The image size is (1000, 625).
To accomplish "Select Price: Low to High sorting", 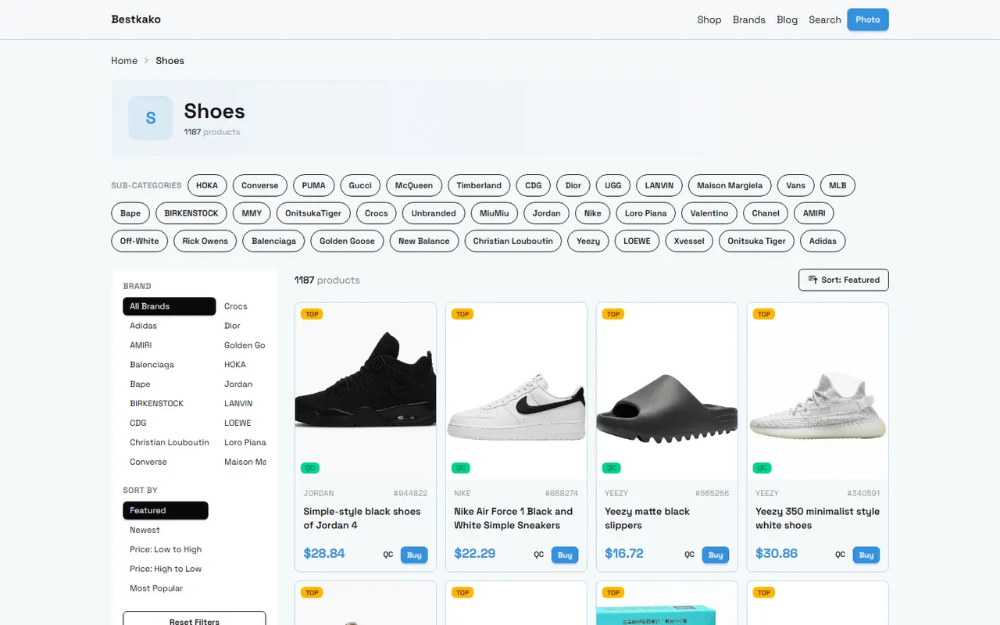I will (x=166, y=549).
